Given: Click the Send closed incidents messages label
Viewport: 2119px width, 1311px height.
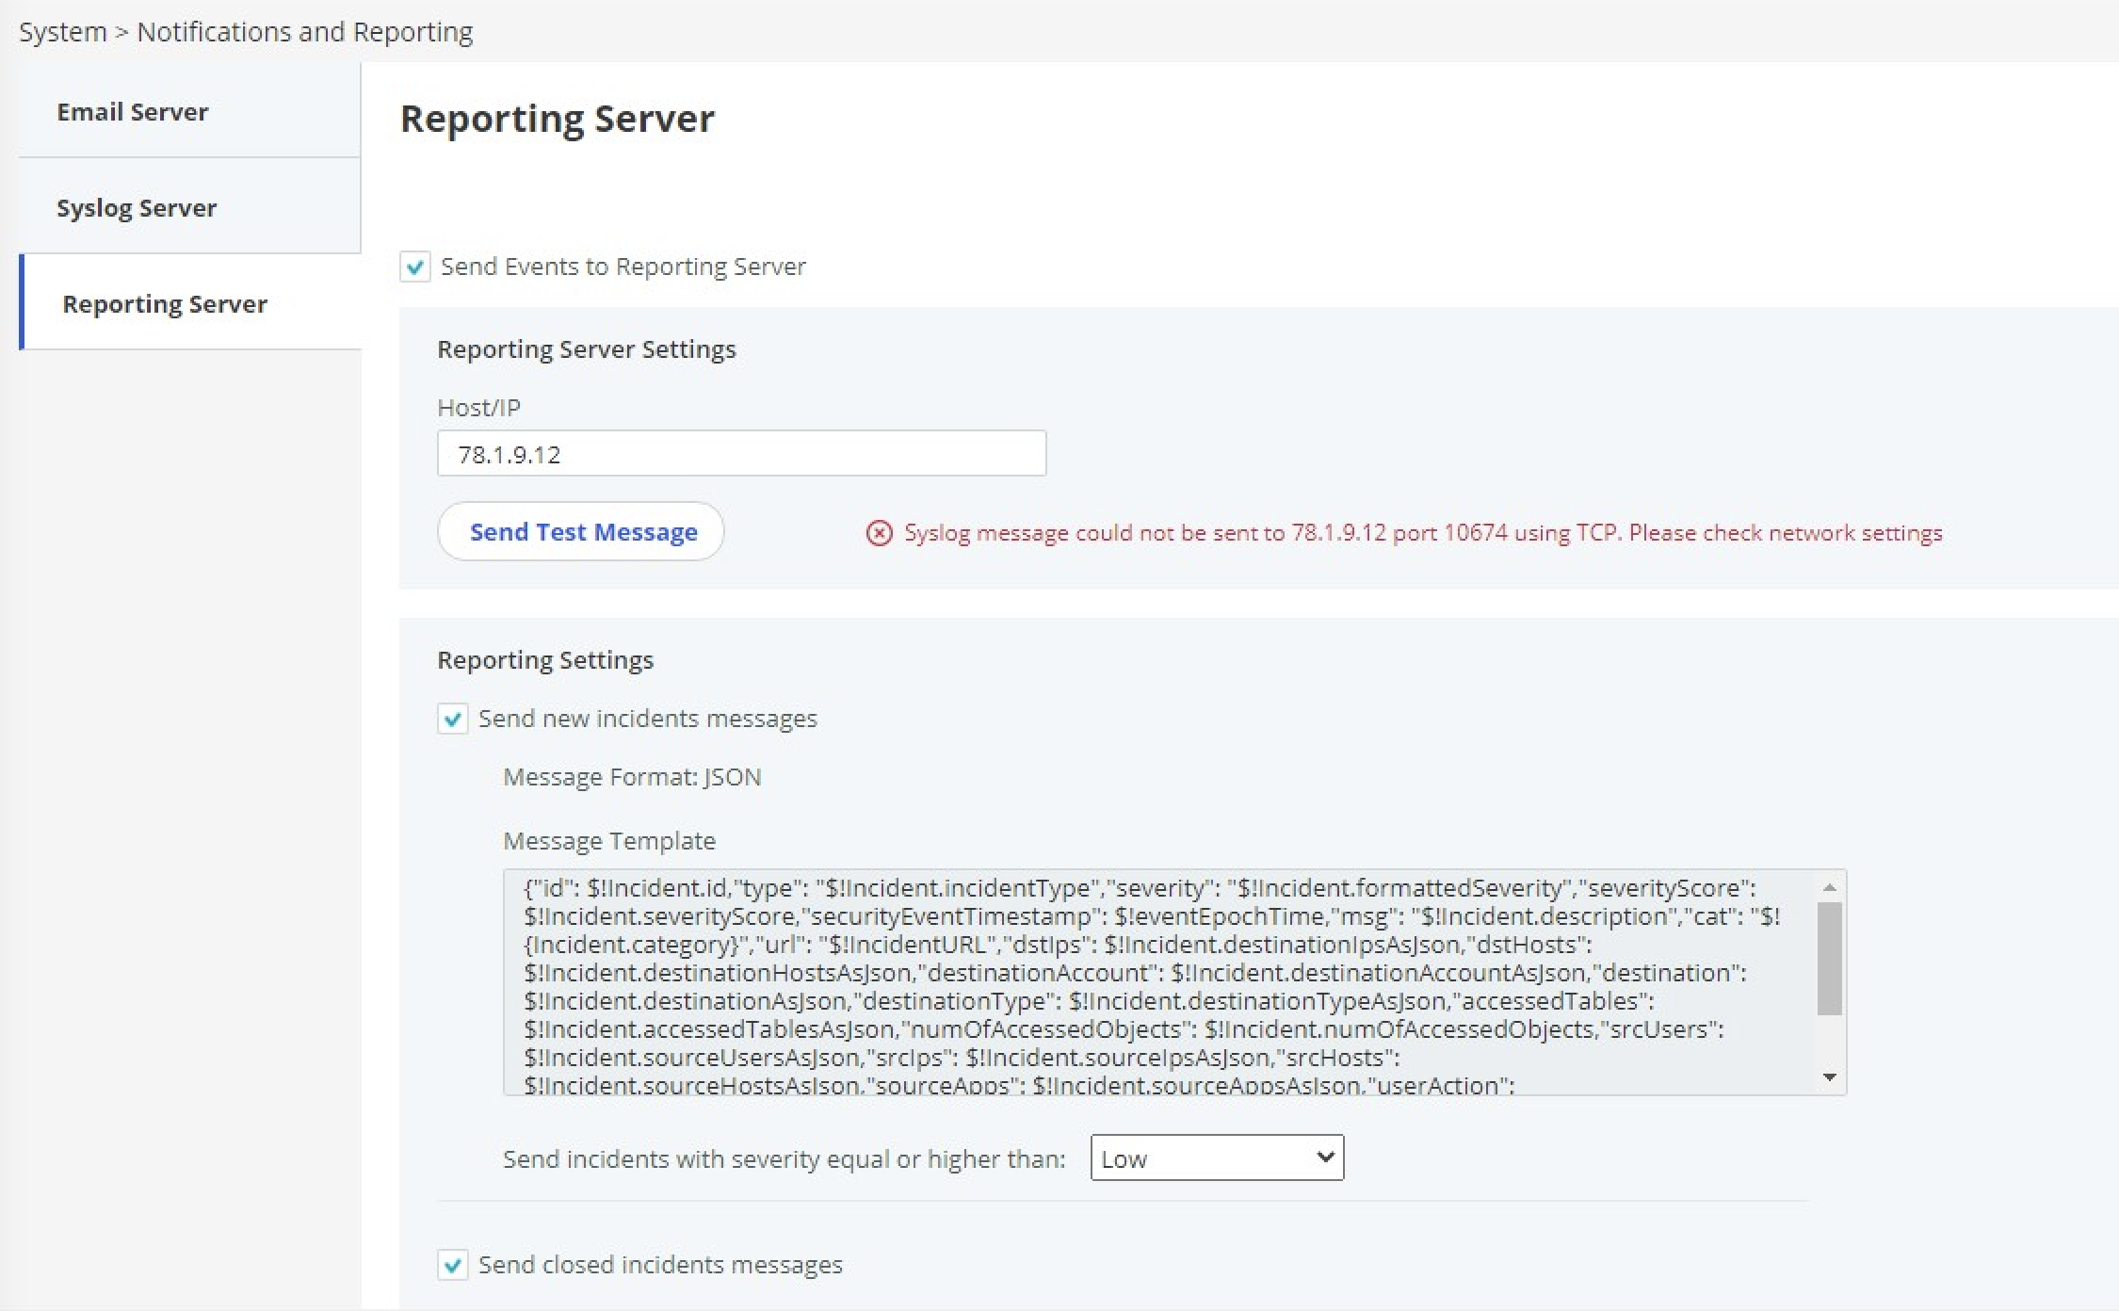Looking at the screenshot, I should coord(659,1265).
